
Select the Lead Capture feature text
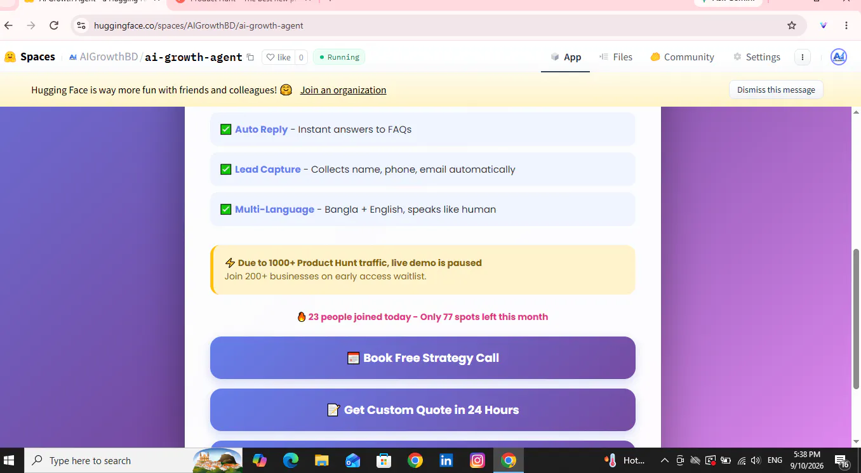[x=268, y=170]
